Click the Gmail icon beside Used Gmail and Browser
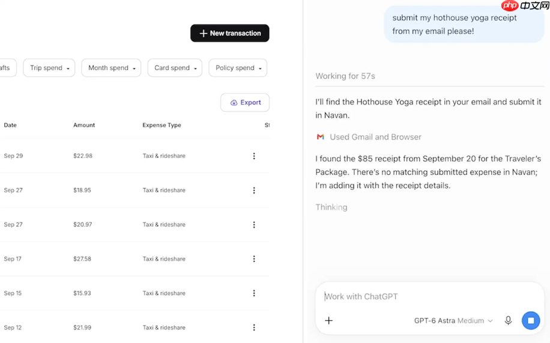The width and height of the screenshot is (550, 343). (x=320, y=137)
